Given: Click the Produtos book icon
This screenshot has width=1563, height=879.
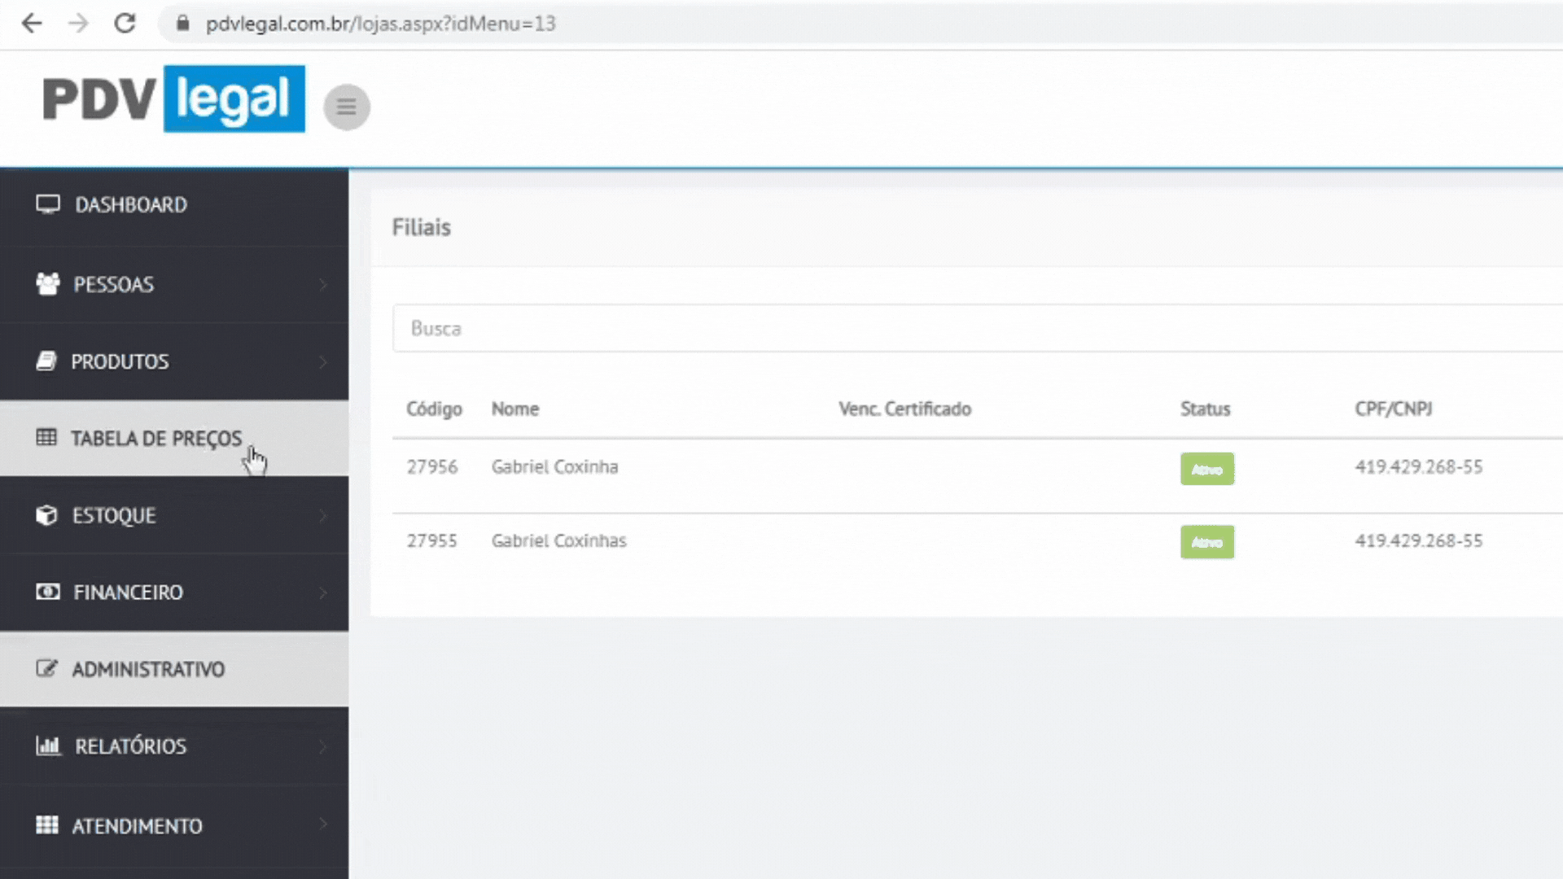Looking at the screenshot, I should pyautogui.click(x=46, y=361).
